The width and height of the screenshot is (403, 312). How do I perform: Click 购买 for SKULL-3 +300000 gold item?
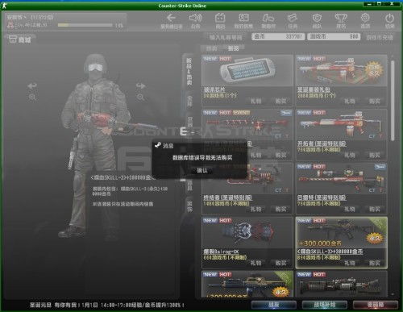pyautogui.click(x=375, y=263)
